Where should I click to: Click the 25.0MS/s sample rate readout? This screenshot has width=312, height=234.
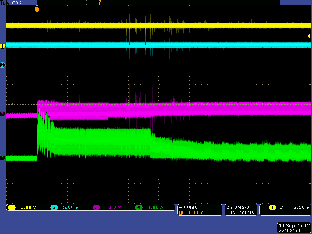pos(238,207)
